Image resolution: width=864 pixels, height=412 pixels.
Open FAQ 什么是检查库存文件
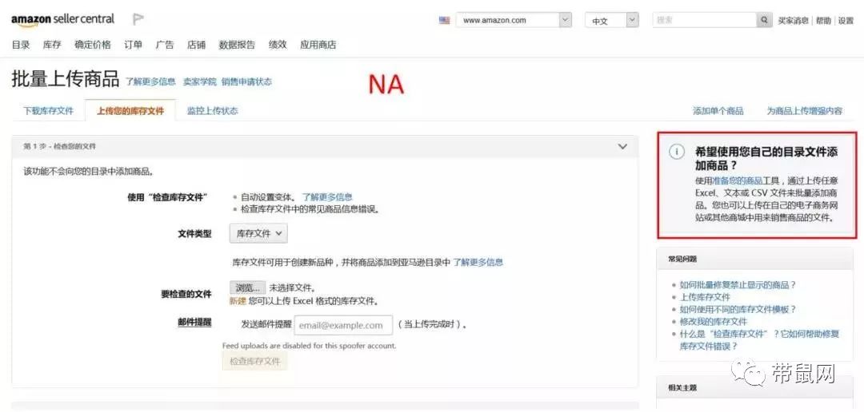(x=758, y=340)
